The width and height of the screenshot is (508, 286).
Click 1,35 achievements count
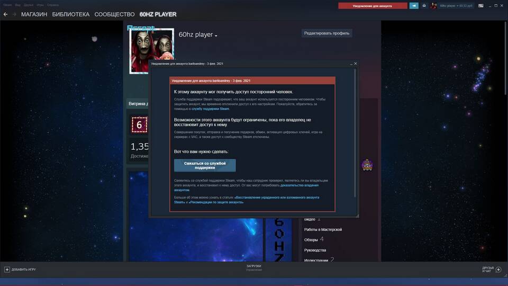click(139, 147)
